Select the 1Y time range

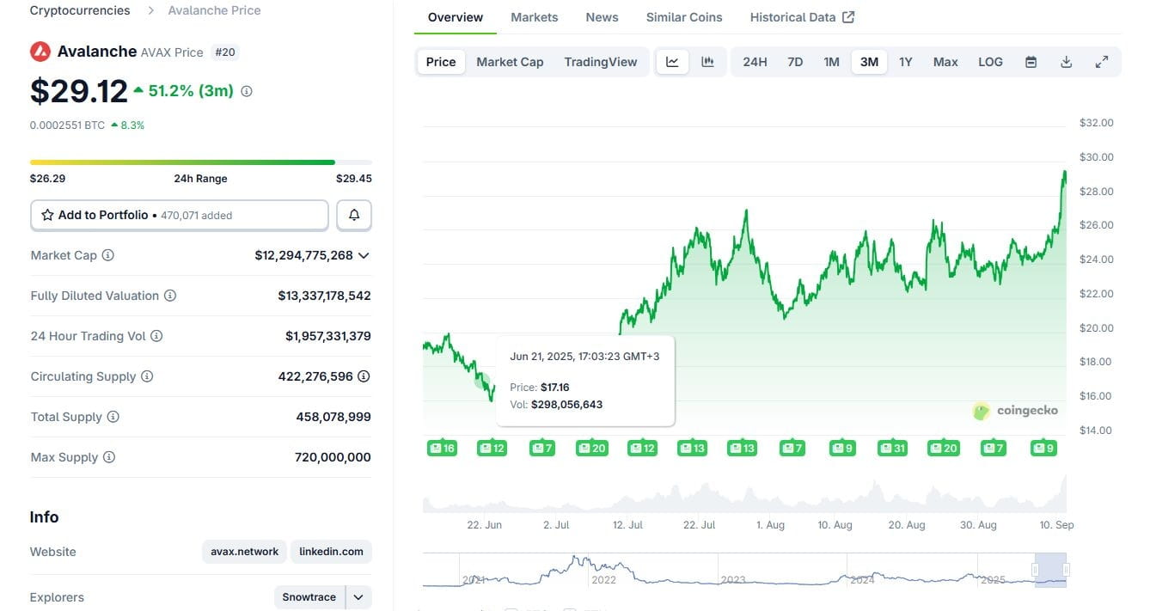(x=905, y=62)
